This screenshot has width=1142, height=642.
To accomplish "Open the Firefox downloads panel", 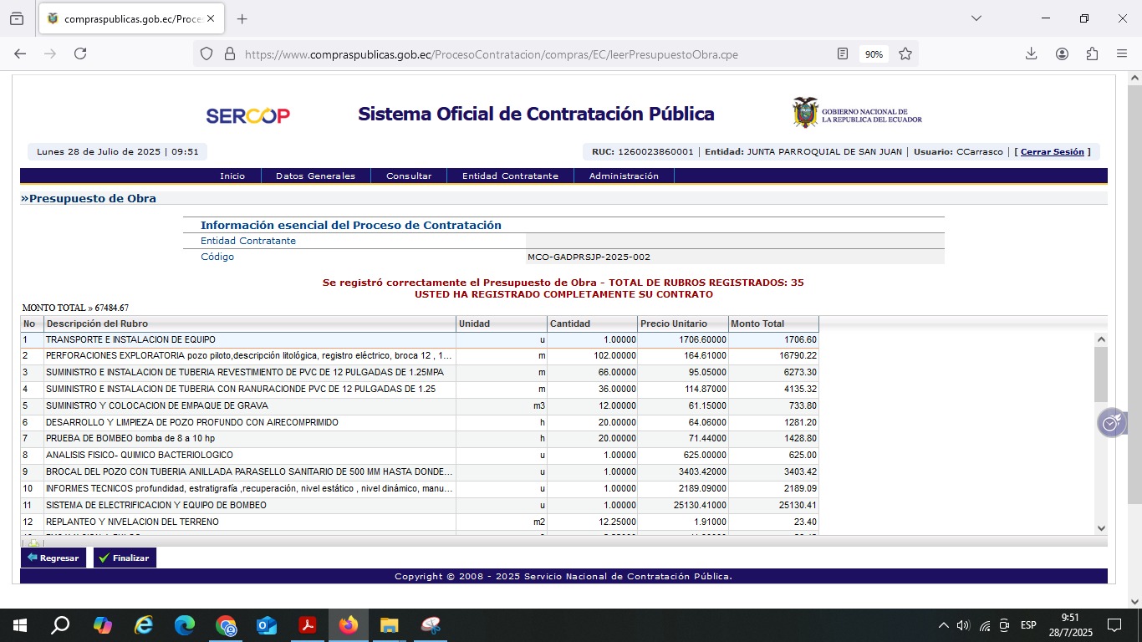I will tap(1031, 53).
